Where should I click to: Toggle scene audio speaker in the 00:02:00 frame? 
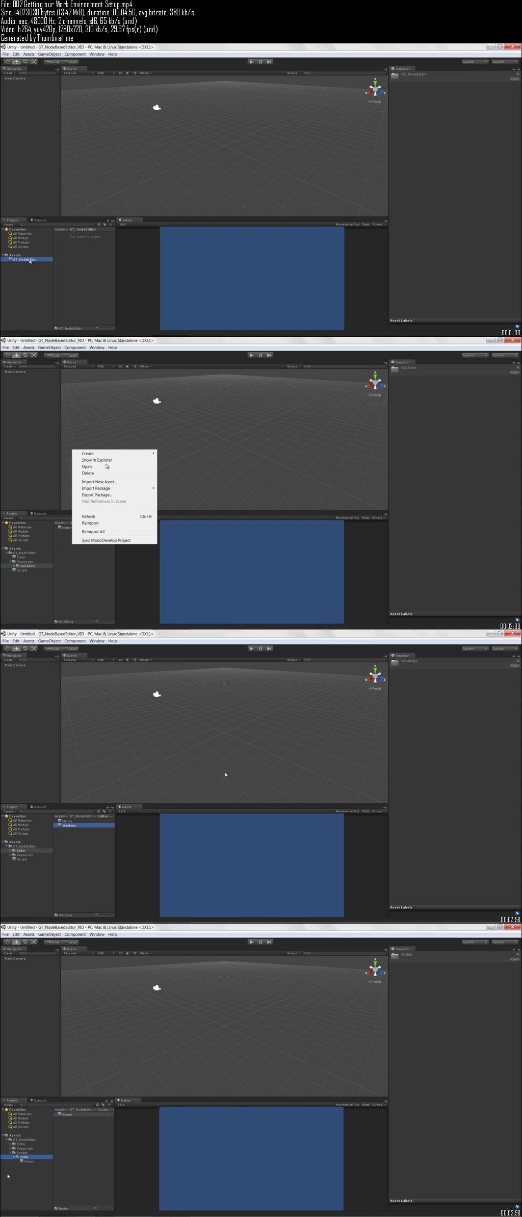pyautogui.click(x=135, y=366)
